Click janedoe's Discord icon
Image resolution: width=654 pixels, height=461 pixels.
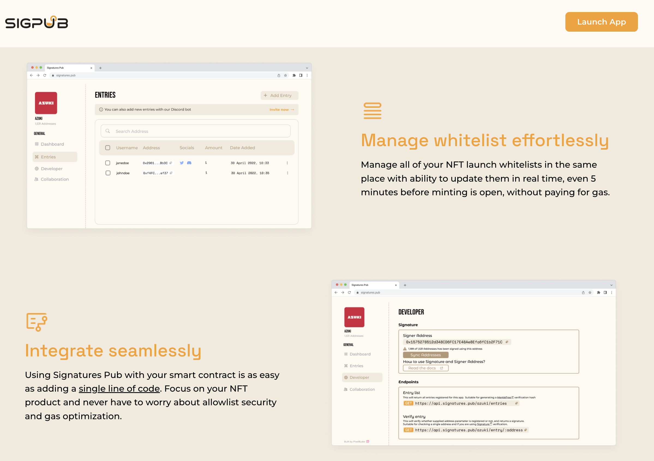point(189,163)
